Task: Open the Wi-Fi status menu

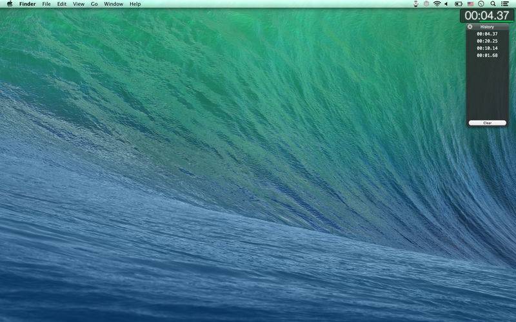Action: [437, 4]
